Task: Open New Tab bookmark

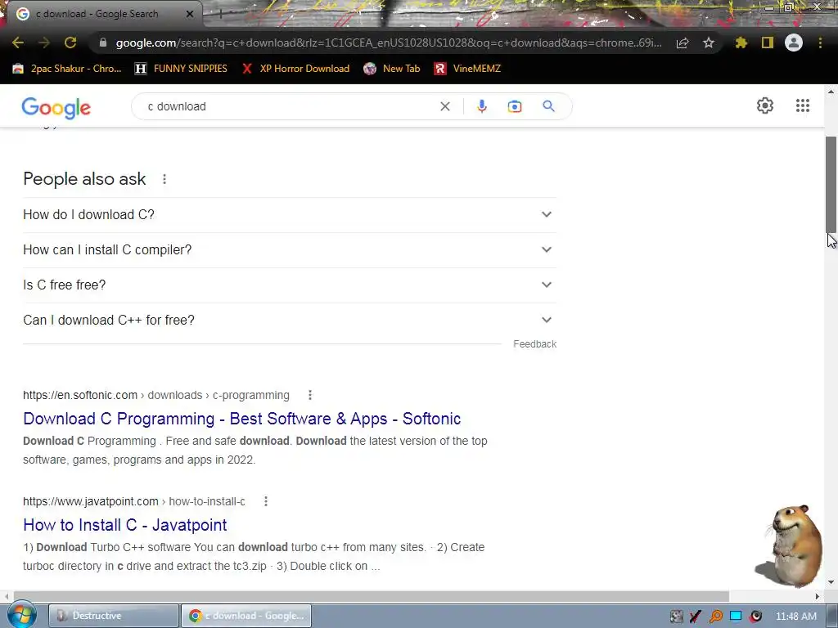Action: point(392,69)
